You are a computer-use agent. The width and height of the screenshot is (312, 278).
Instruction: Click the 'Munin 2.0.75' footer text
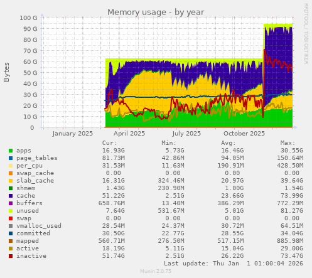[156, 271]
